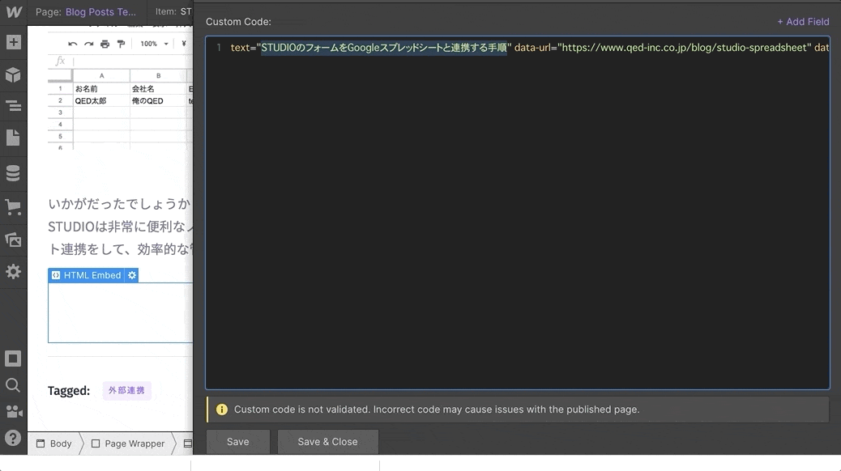Viewport: 841px width, 471px height.
Task: Click column B header in spreadsheet
Action: tap(158, 75)
